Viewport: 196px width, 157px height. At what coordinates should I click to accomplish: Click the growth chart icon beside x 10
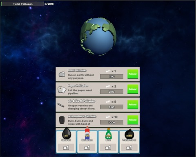click(108, 117)
